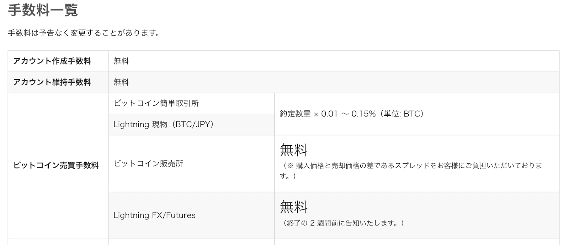
Task: Click 無料 value for account creation fee
Action: (121, 61)
